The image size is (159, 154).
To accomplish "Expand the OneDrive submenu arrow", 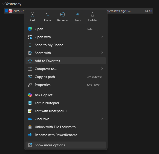I will (x=102, y=119).
